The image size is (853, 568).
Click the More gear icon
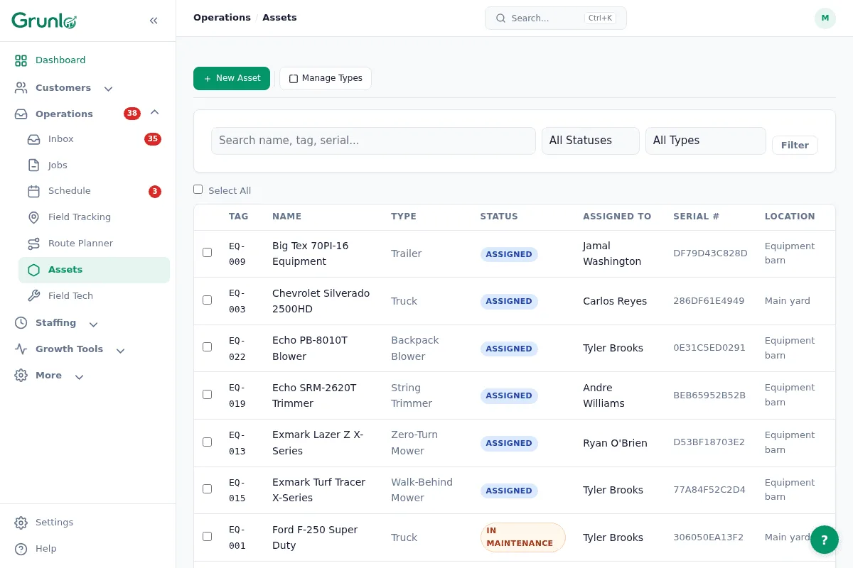click(x=21, y=376)
